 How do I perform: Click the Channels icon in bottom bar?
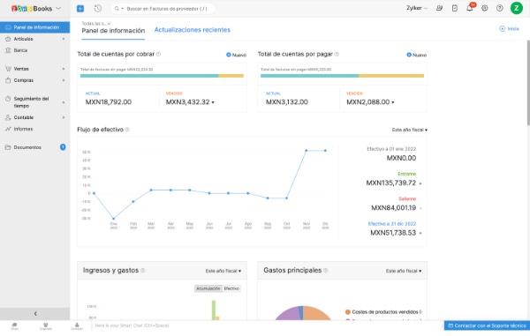[x=46, y=326]
